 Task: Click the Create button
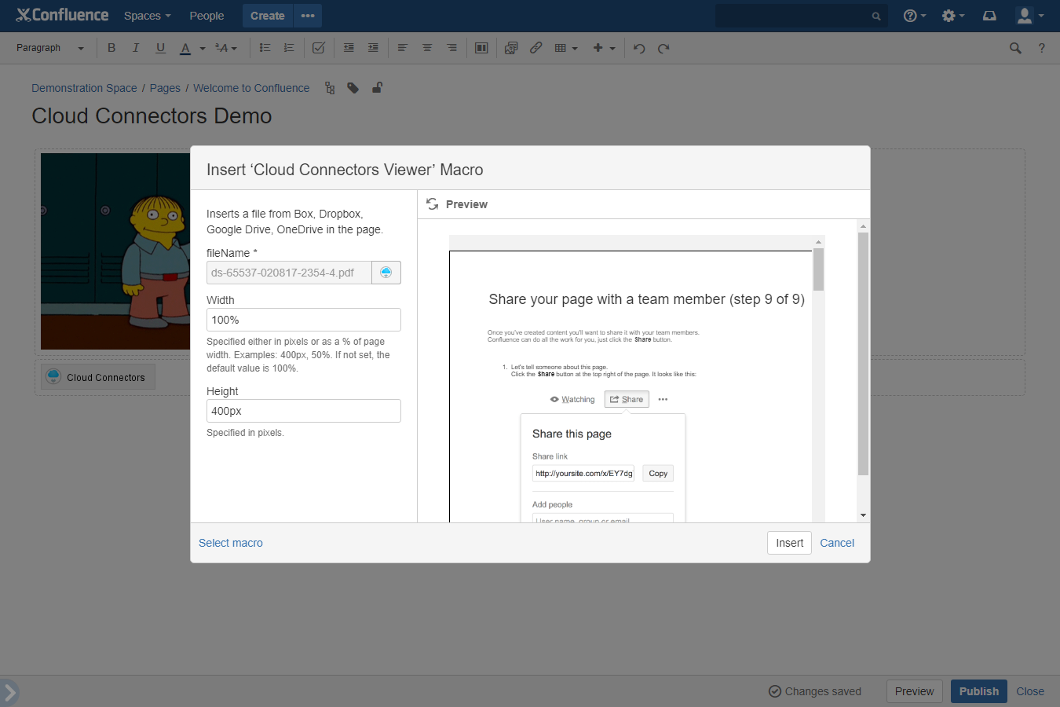coord(267,16)
